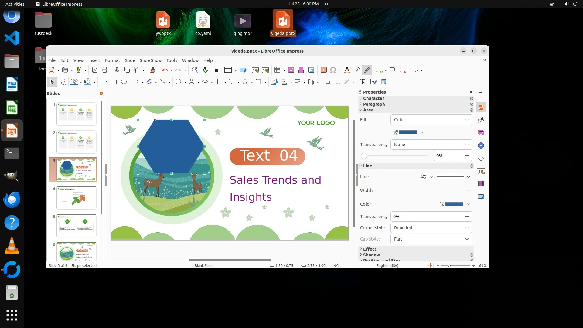Open the Corner style dropdown
This screenshot has height=328, width=583.
tap(431, 228)
